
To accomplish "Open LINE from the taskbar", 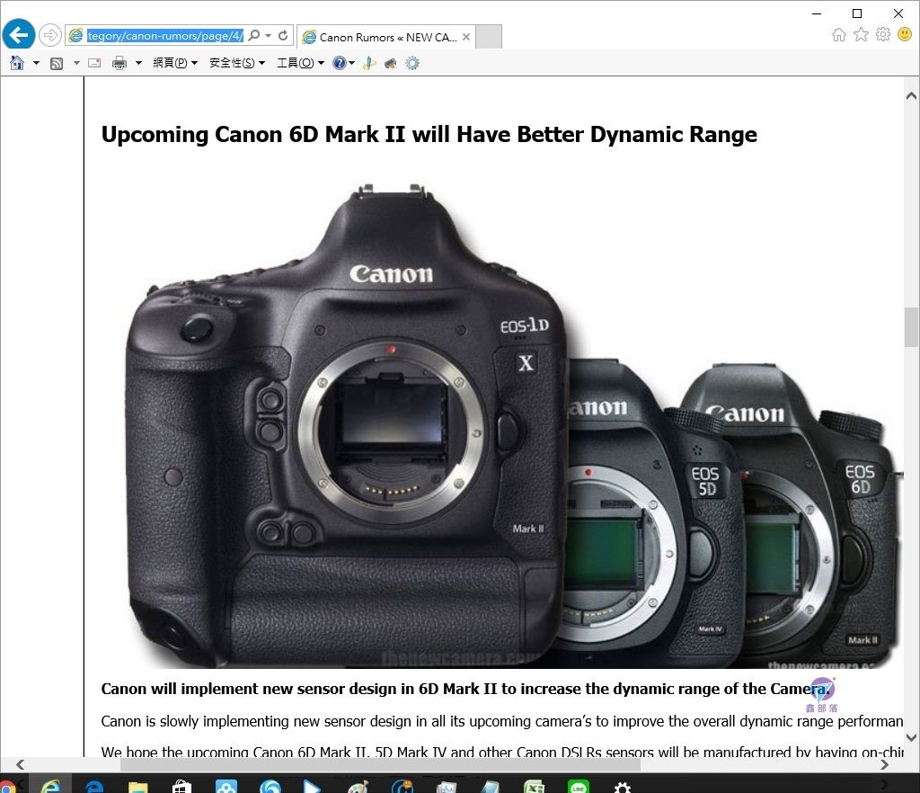I will (x=578, y=786).
